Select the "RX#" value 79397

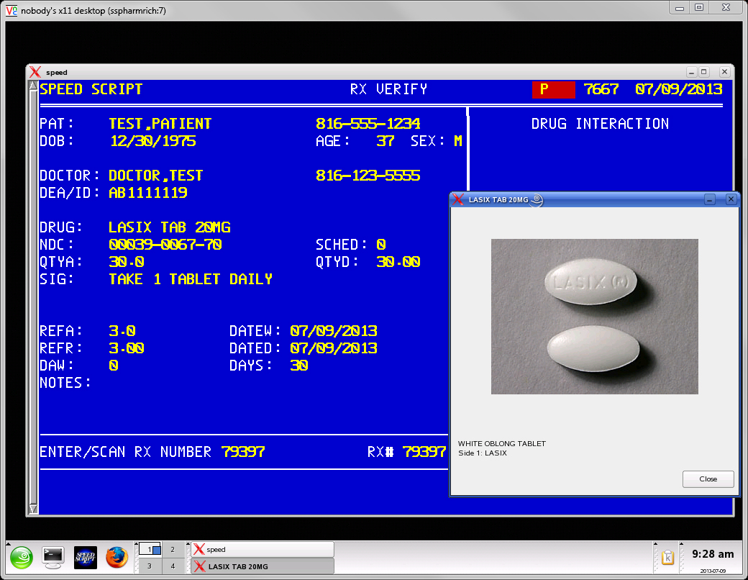(424, 452)
